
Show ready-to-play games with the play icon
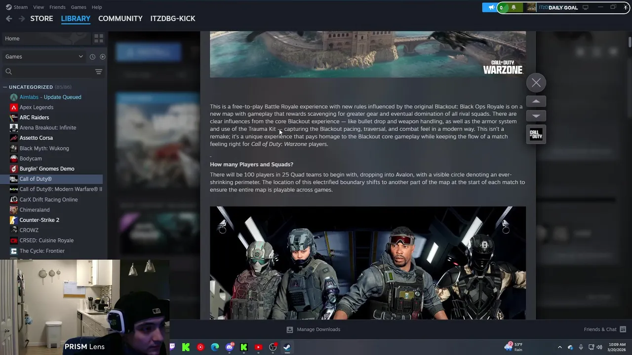103,57
